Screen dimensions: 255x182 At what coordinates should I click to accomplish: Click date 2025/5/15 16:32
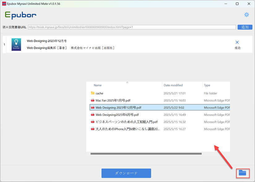[x=175, y=122]
